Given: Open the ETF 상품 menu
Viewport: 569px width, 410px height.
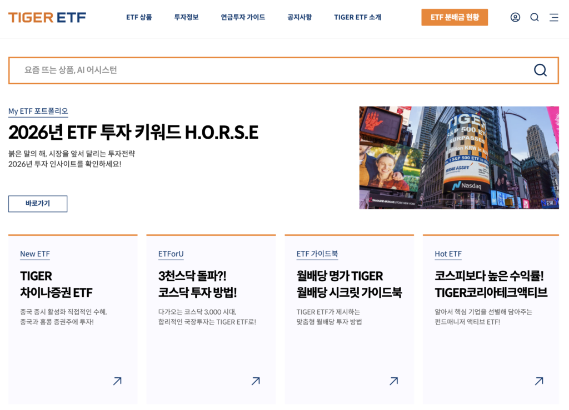Looking at the screenshot, I should click(x=139, y=17).
